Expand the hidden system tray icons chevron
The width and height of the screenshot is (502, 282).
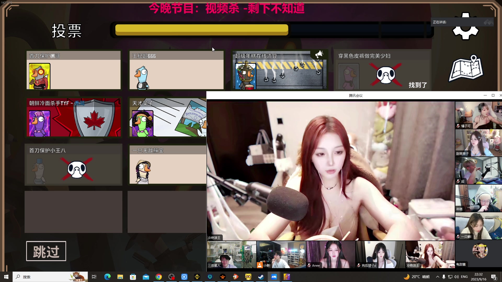click(437, 277)
